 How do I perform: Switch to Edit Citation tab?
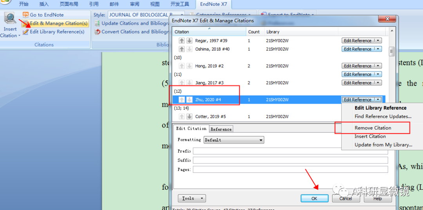tap(191, 128)
